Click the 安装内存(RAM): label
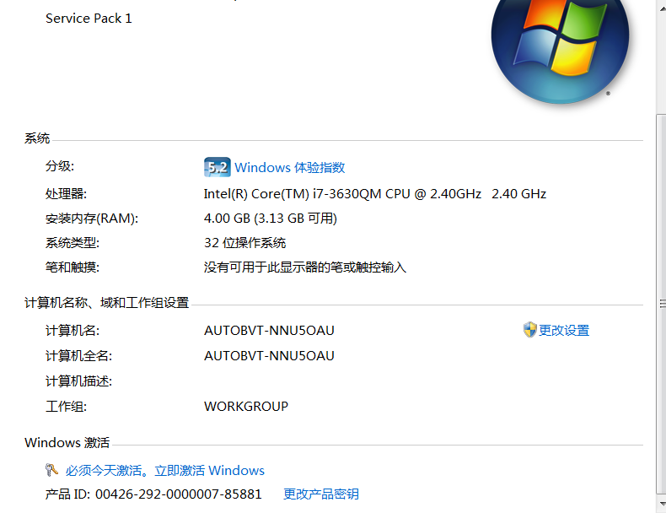Viewport: 666px width, 513px height. click(92, 219)
